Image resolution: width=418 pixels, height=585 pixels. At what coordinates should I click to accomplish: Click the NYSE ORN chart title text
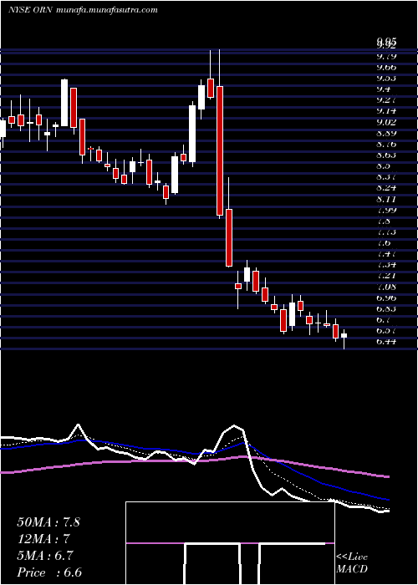32,10
